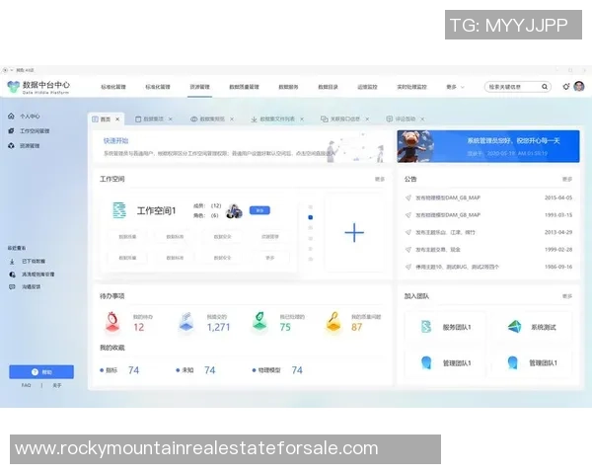Expand the 更多 dropdown in top navigation
Viewport: 592px width, 474px height.
(x=455, y=87)
